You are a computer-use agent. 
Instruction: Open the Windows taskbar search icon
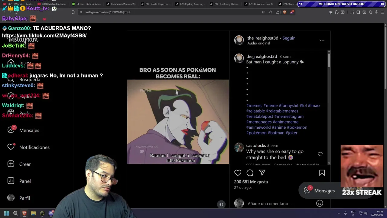[15, 213]
